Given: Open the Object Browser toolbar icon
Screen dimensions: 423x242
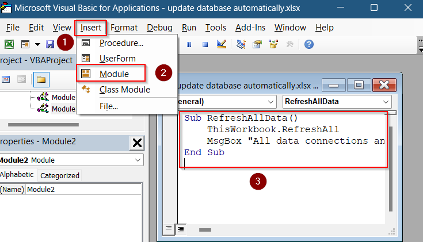Looking at the screenshot, I should (x=273, y=44).
